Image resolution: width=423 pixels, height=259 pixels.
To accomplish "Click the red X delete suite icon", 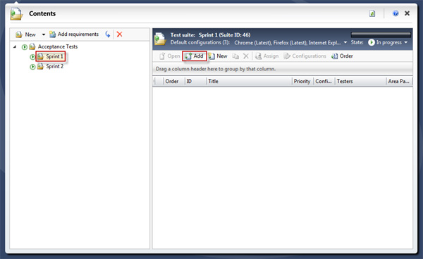I will pos(120,34).
